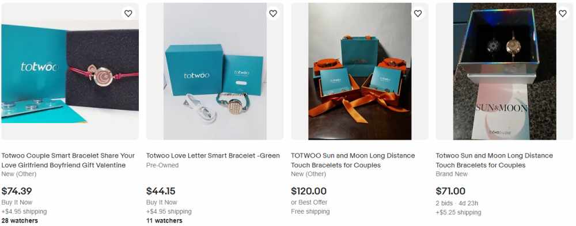Open photo of orange ribbon gift boxes

[359, 71]
